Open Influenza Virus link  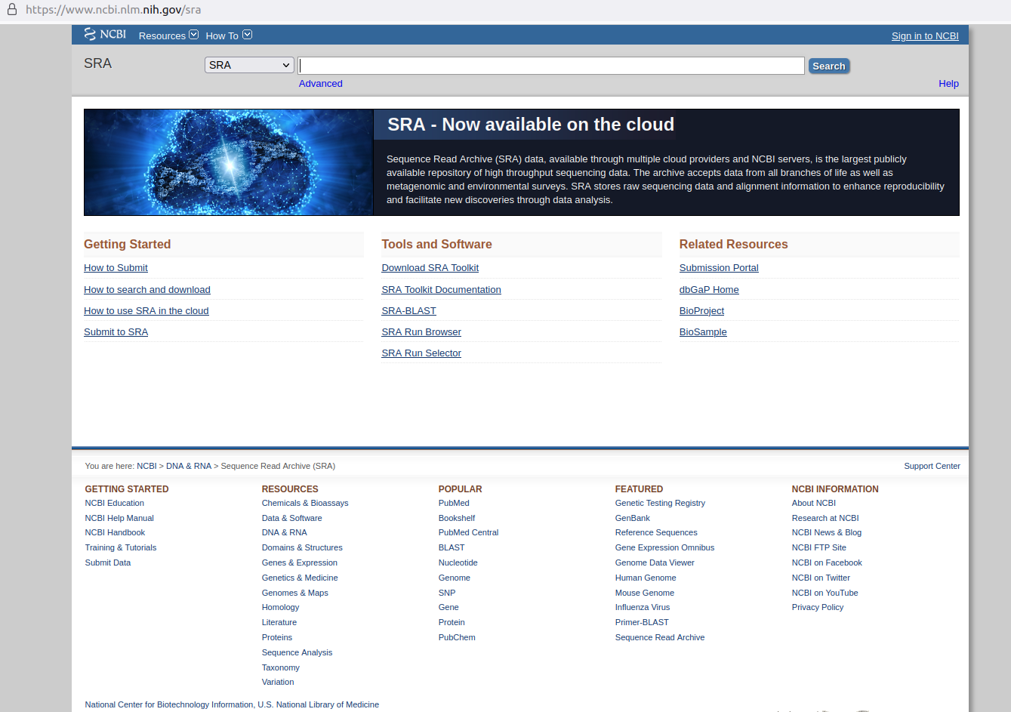tap(643, 607)
